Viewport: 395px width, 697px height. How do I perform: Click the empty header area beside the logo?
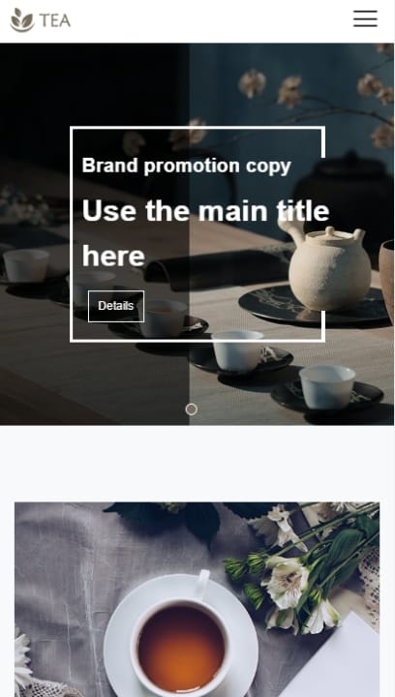point(209,21)
